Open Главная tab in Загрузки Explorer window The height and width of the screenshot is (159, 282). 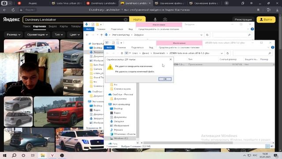pyautogui.click(x=101, y=29)
